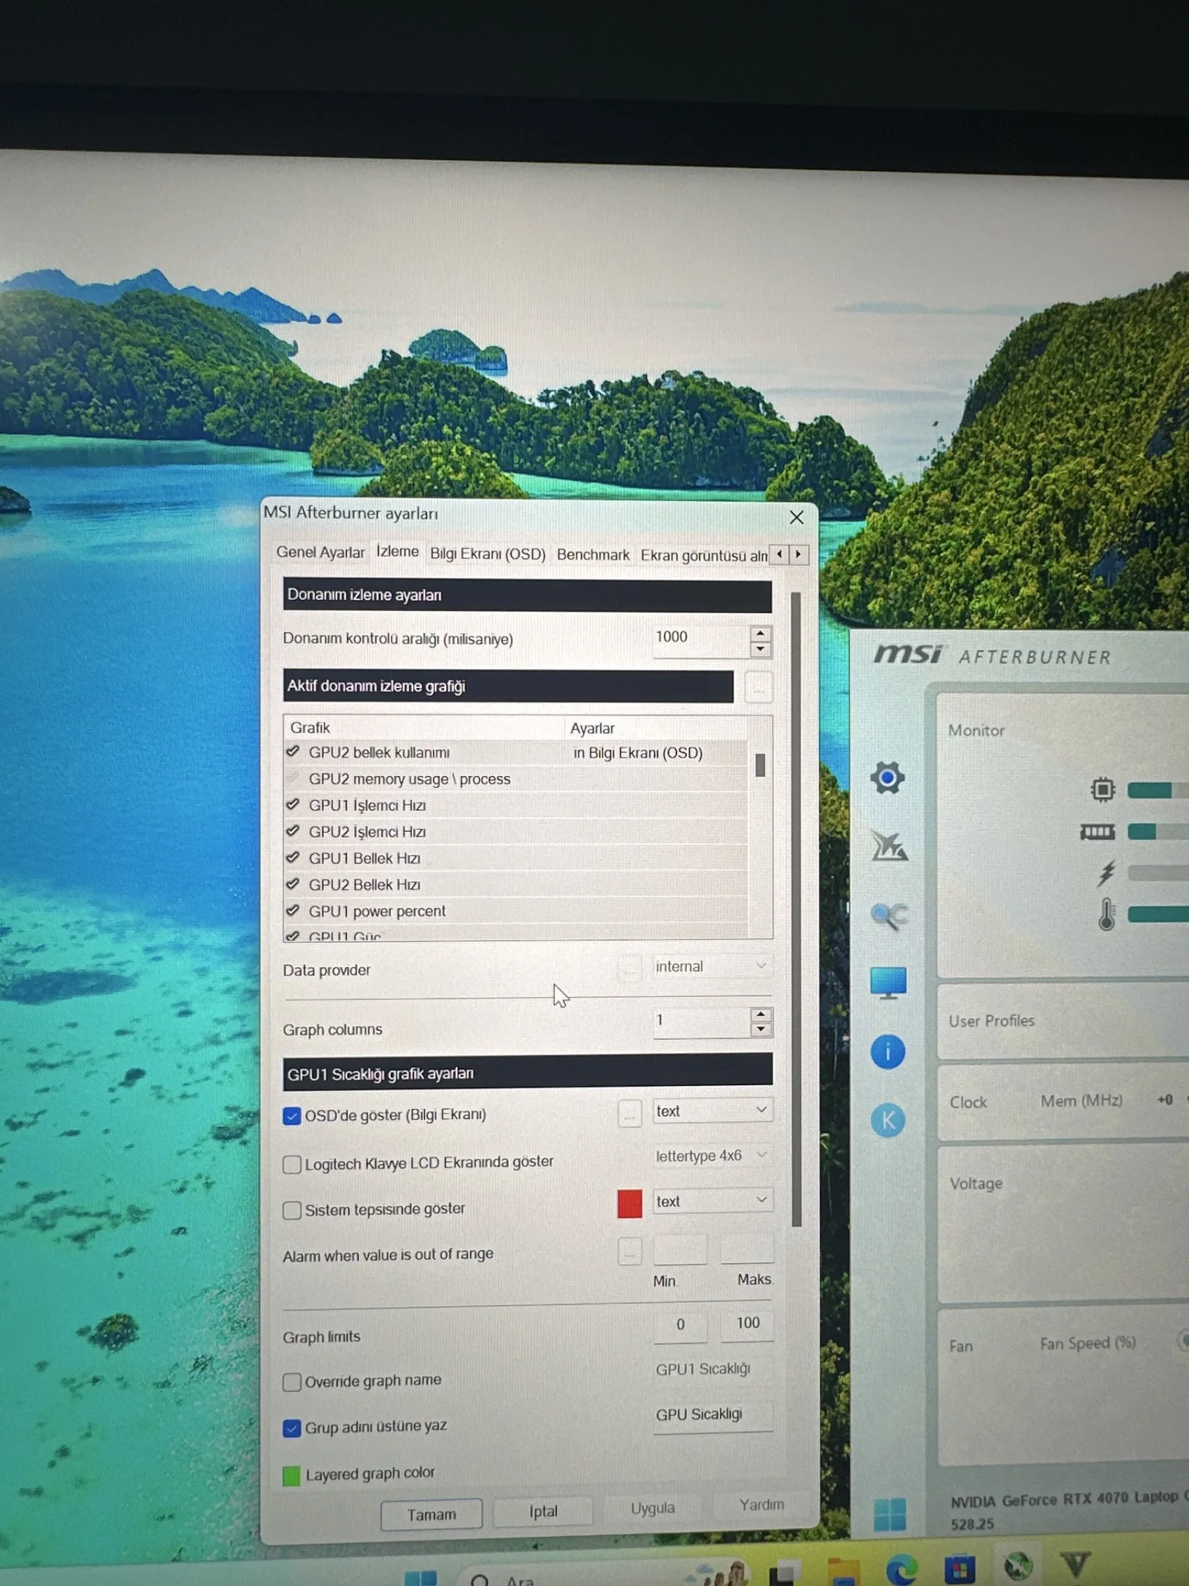Viewport: 1189px width, 1586px height.
Task: Cancel changes with the İptal button
Action: pos(543,1511)
